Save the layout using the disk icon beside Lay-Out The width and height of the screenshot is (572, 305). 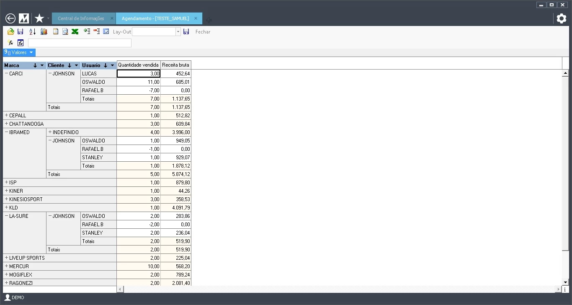pos(186,32)
